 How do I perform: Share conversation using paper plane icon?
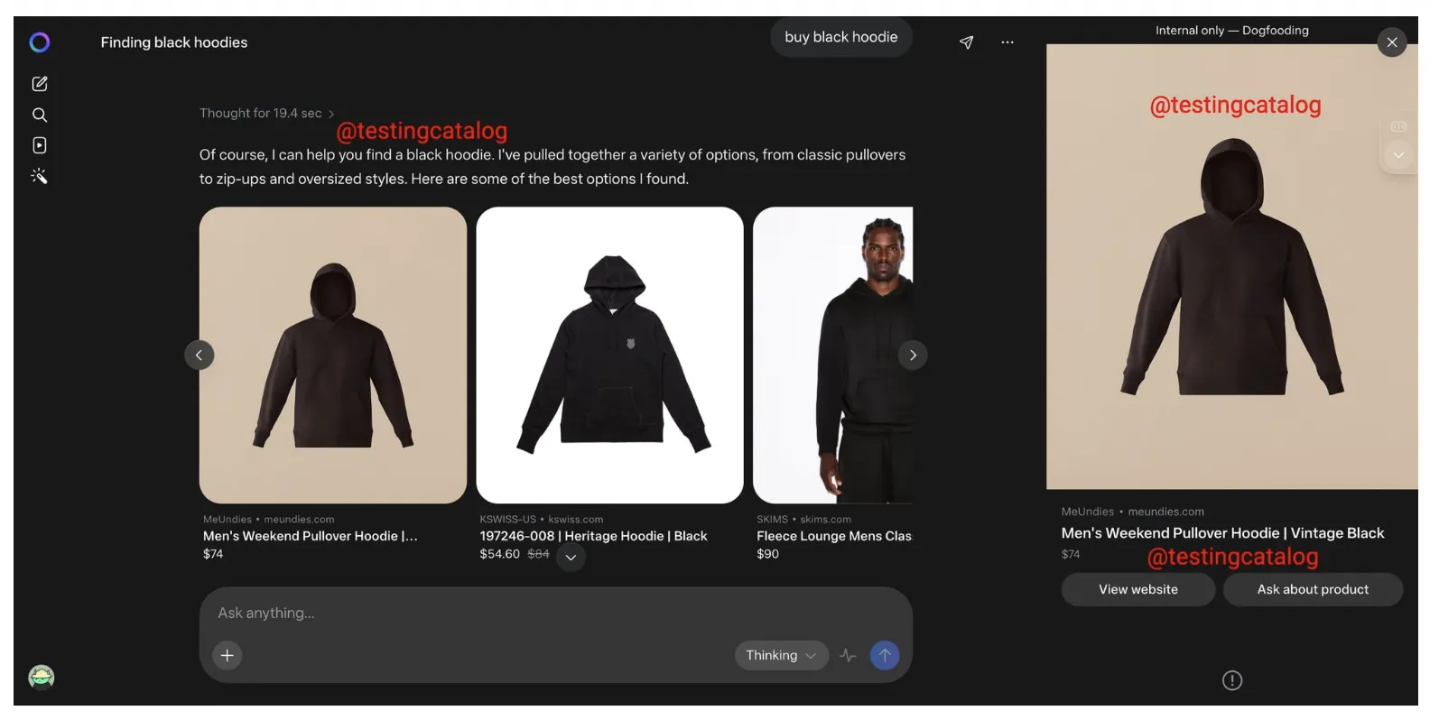point(966,42)
